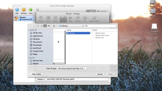Screen dimensions: 162x91
Task: Open the item arrangement dropdown
Action: 55,26
